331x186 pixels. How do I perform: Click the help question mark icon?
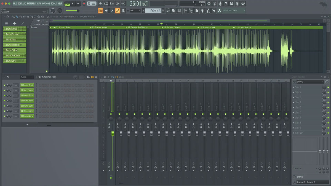coord(226,4)
